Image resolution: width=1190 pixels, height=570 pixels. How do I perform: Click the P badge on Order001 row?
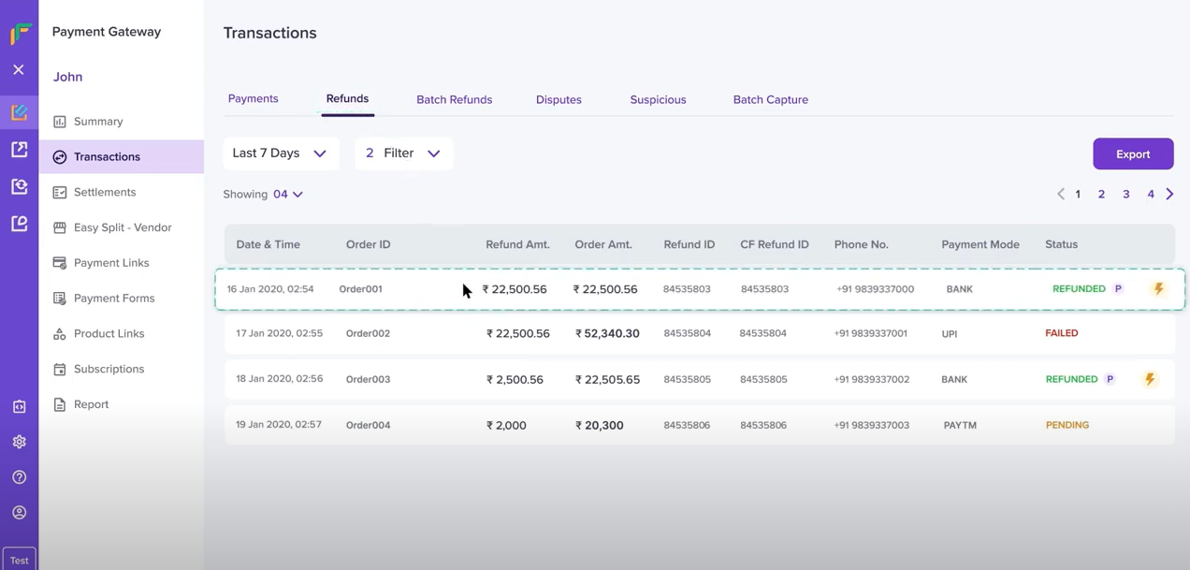pyautogui.click(x=1117, y=289)
